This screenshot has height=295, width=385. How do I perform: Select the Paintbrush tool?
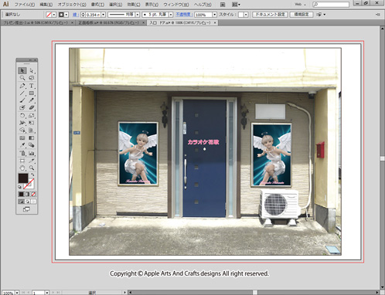click(x=22, y=100)
